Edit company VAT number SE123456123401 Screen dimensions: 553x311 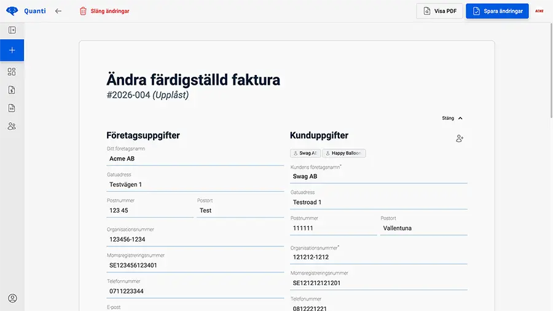[x=195, y=265]
